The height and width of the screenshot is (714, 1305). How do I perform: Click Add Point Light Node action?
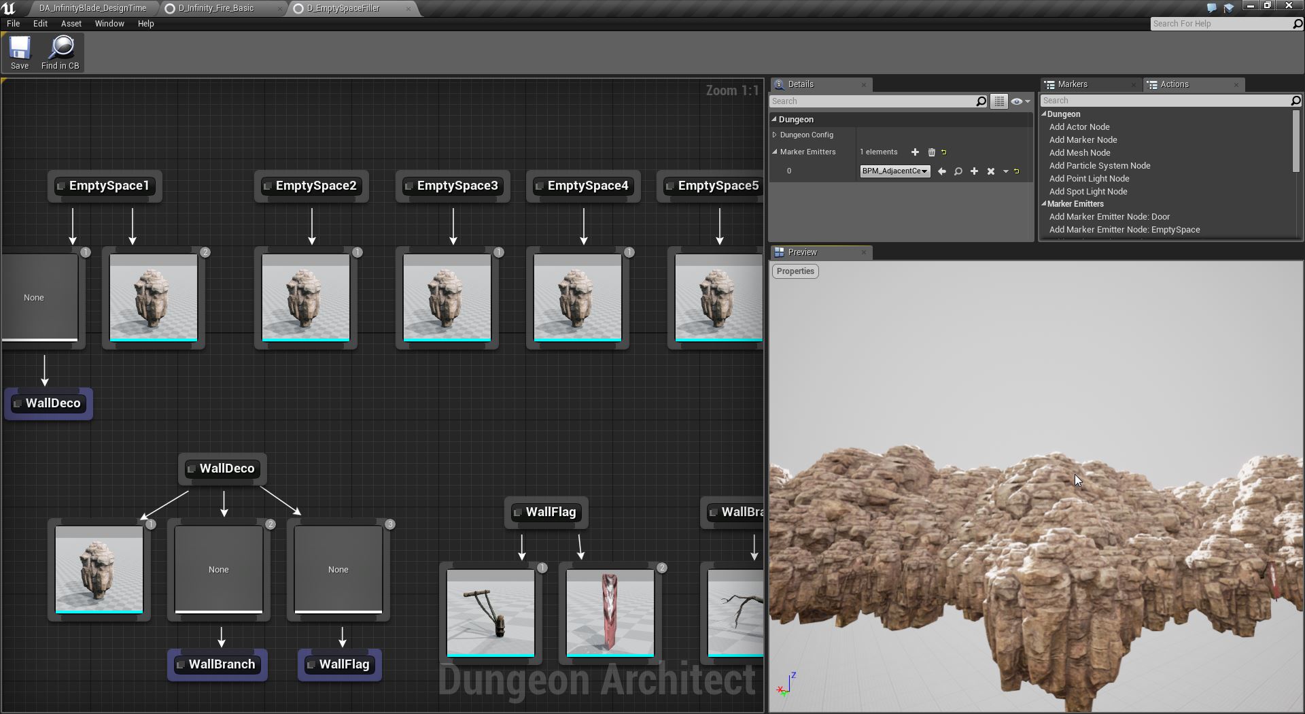pyautogui.click(x=1089, y=179)
